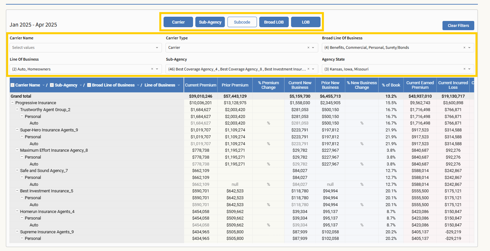Clear the Broad Line Of Business filter X

(x=464, y=48)
